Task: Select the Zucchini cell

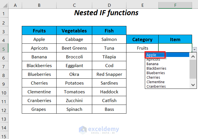Action: click(74, 100)
